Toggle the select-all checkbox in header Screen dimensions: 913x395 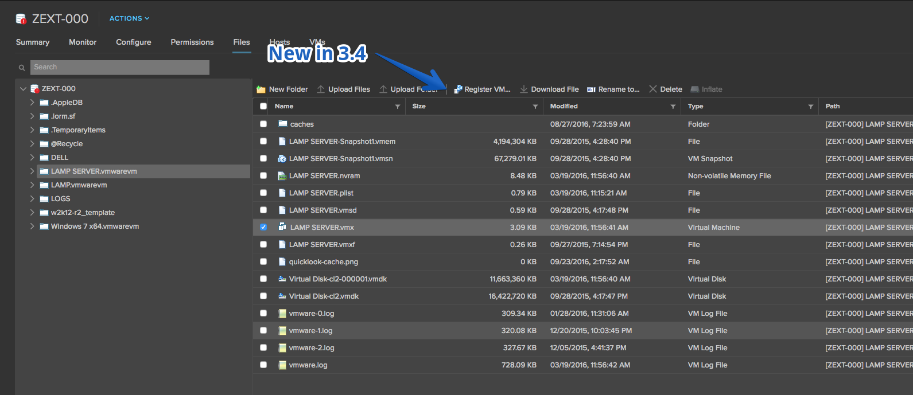pos(263,106)
